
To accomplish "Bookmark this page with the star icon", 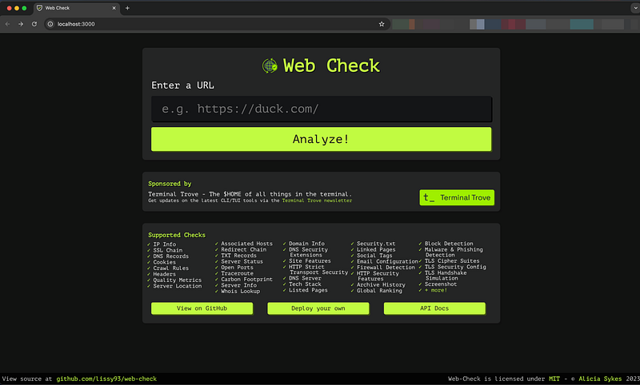I will [x=382, y=24].
